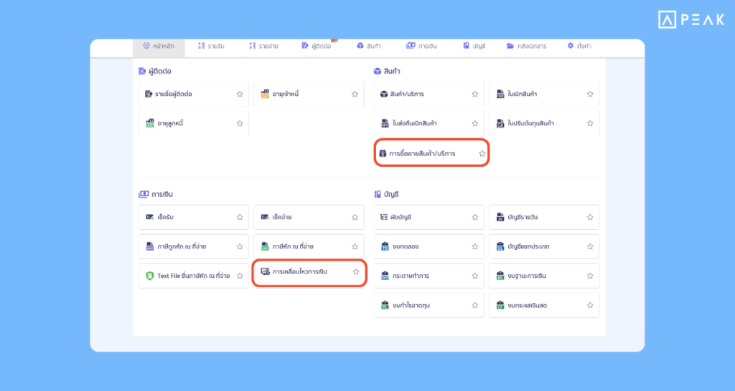Image resolution: width=735 pixels, height=391 pixels.
Task: Open the รายจ่าย tab
Action: click(263, 46)
